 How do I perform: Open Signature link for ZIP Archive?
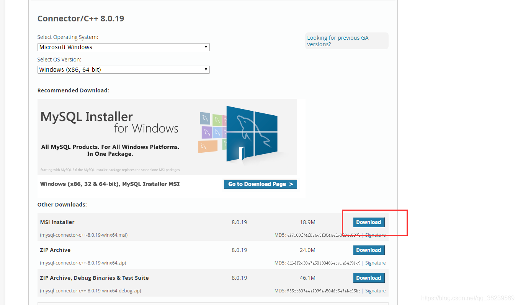pos(375,263)
